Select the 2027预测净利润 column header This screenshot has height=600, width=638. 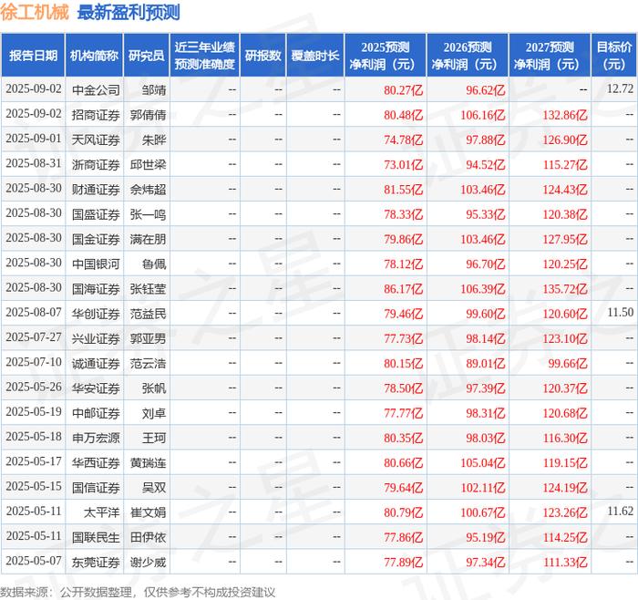point(550,56)
